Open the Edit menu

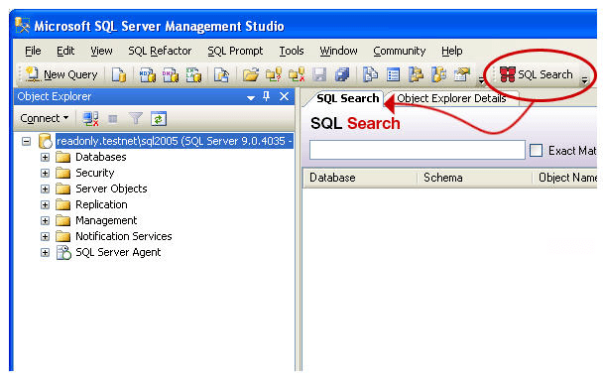pyautogui.click(x=65, y=51)
